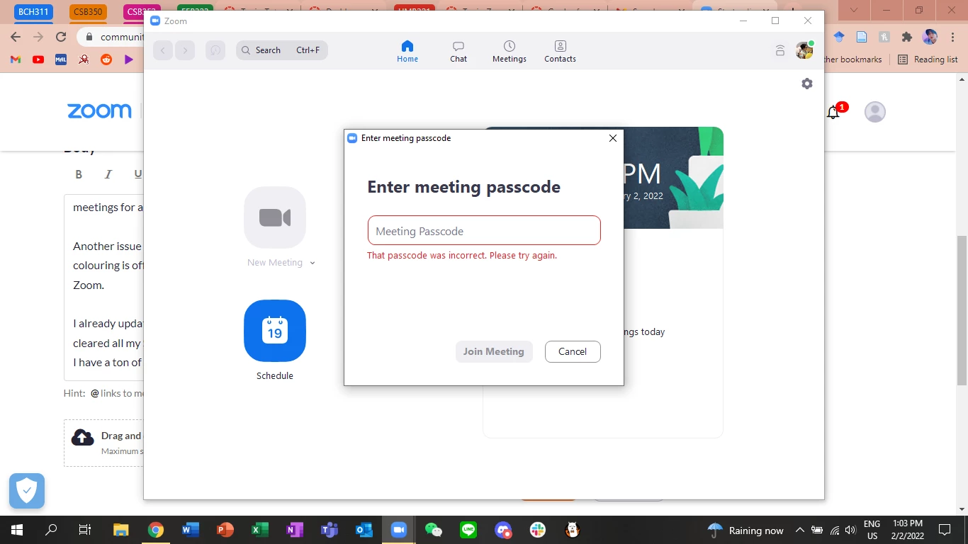Open Word from taskbar
The width and height of the screenshot is (968, 544).
click(191, 530)
